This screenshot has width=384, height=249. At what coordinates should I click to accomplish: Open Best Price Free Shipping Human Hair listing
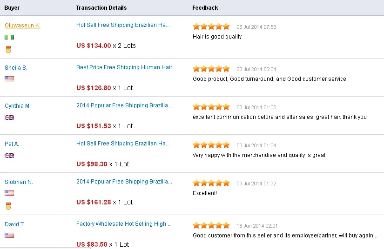pos(126,67)
